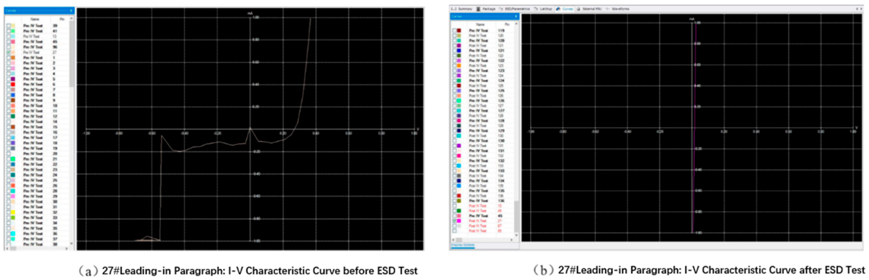Click the Curves panel title in right window
The height and width of the screenshot is (280, 869).
(457, 16)
